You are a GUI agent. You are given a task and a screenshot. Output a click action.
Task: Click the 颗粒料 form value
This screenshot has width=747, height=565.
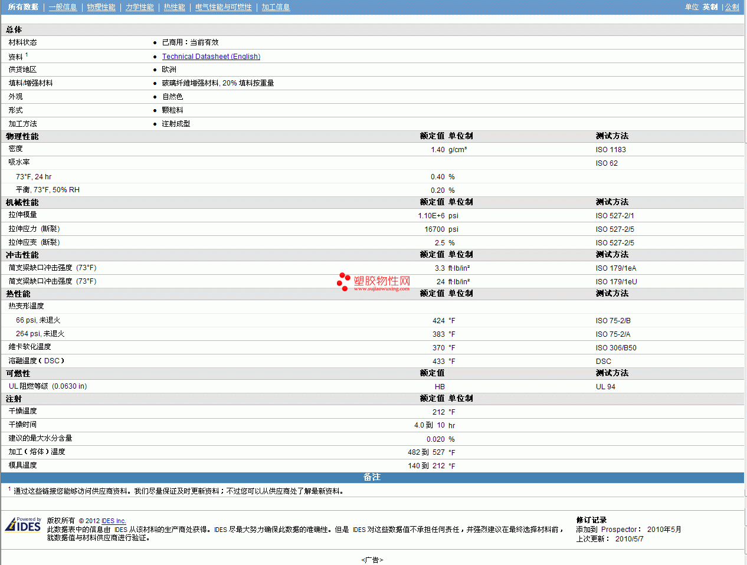pos(172,110)
